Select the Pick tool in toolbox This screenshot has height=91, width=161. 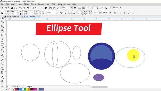[2, 18]
